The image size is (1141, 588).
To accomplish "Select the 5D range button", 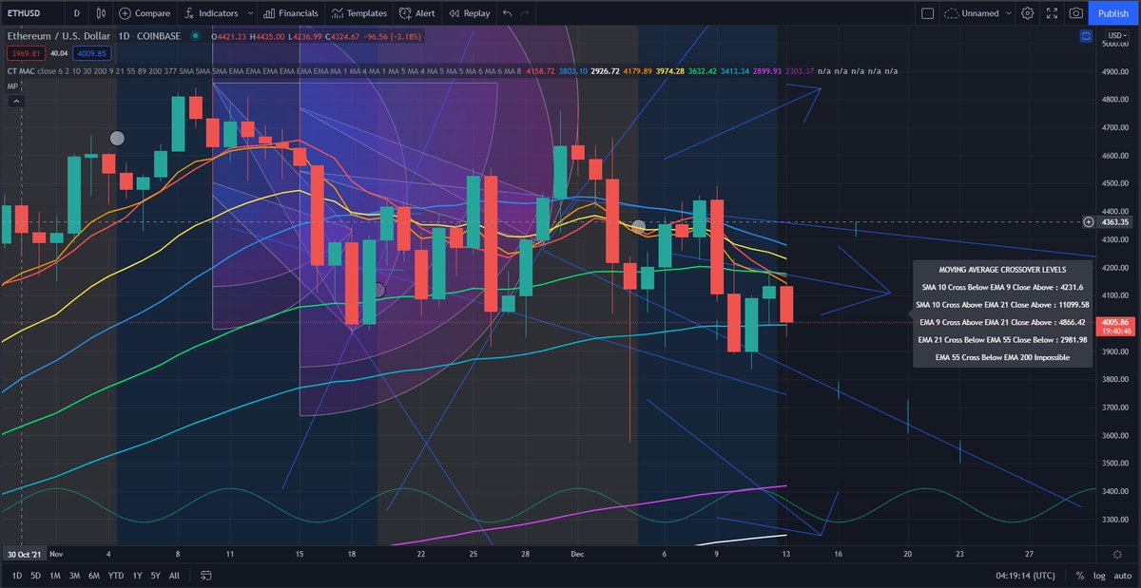I will click(x=36, y=575).
